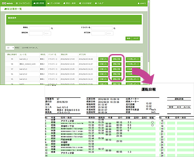Click 東陽町駅 in the report list
Screen dimensions: 194x157
(x=65, y=145)
